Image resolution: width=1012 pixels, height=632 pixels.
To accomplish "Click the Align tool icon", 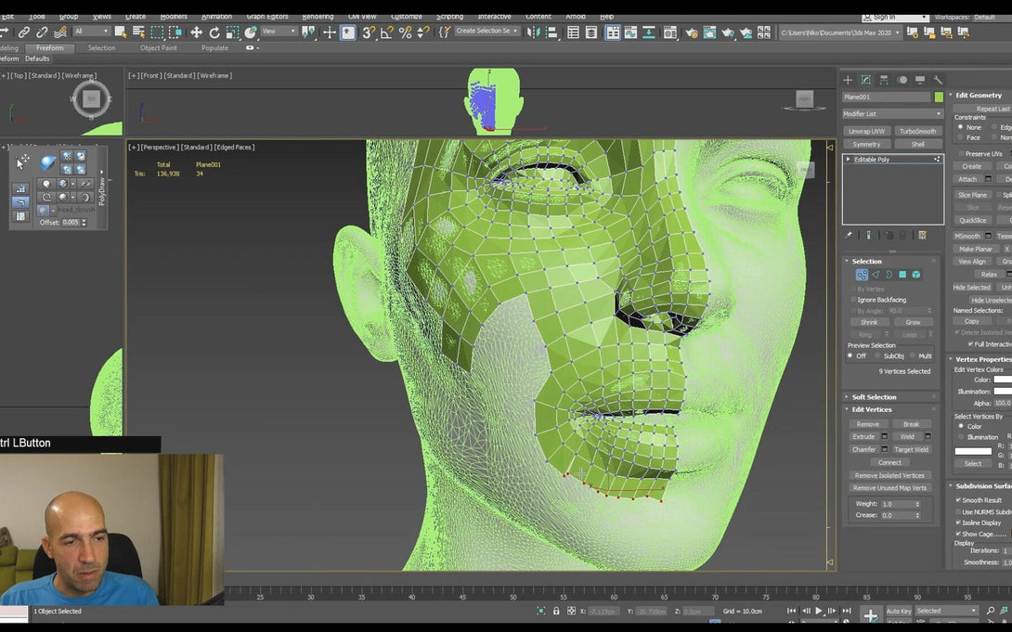I will pos(551,32).
